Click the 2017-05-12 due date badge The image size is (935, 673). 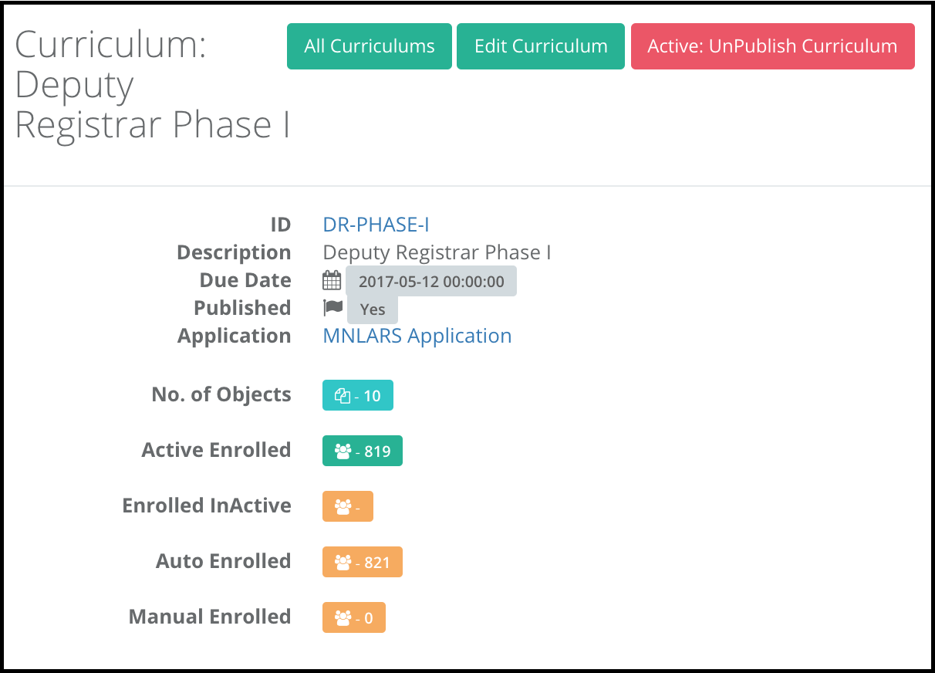click(431, 282)
